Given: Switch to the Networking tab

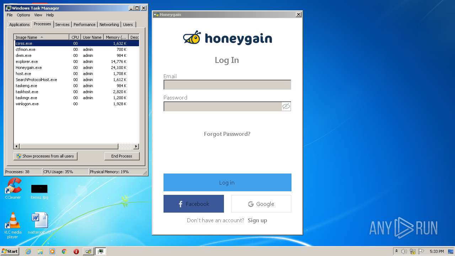Looking at the screenshot, I should point(109,25).
